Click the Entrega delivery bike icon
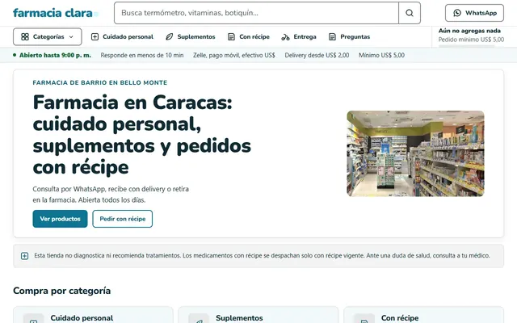This screenshot has width=517, height=323. click(285, 37)
